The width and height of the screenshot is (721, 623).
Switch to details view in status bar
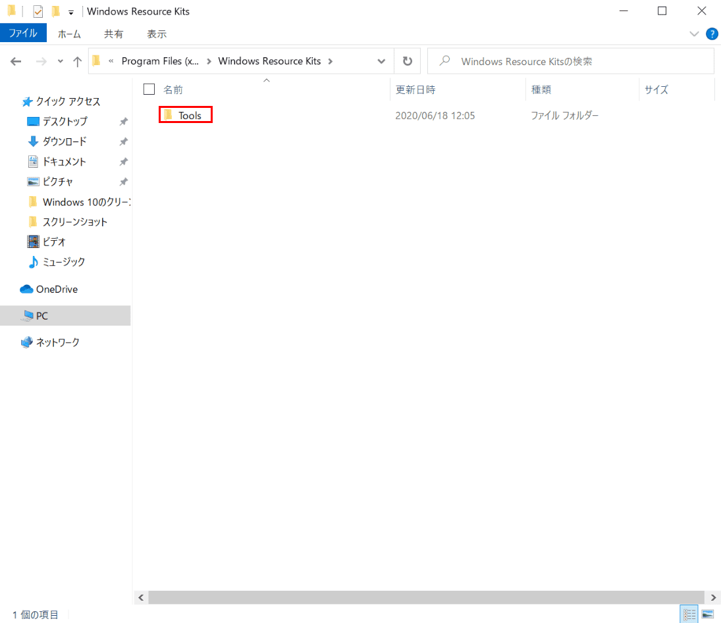click(689, 614)
